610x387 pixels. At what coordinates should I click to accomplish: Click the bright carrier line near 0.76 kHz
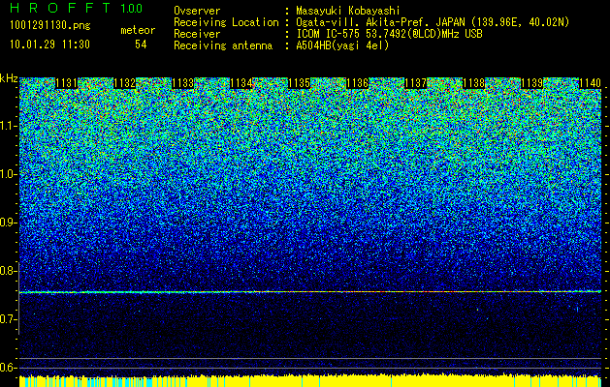[310, 292]
